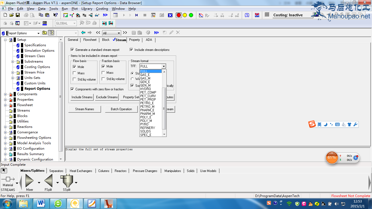Switch to the General tab
The height and width of the screenshot is (209, 372).
coord(73,40)
